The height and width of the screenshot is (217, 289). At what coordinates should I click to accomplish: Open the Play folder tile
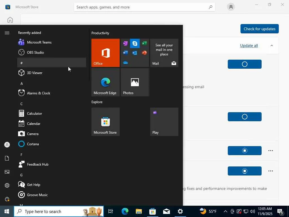tap(164, 122)
